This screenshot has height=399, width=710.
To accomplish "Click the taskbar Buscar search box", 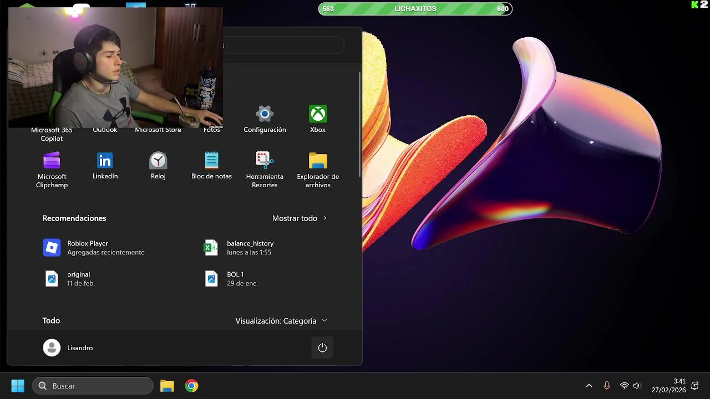I will coord(93,386).
